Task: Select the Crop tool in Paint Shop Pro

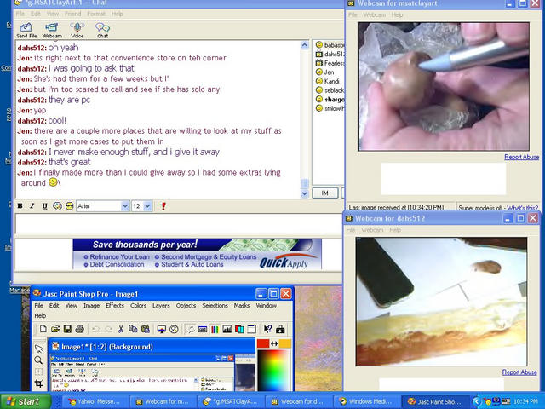Action: pyautogui.click(x=38, y=383)
